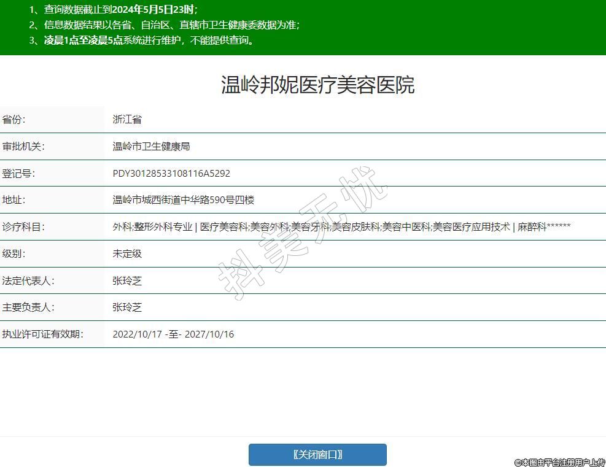Click 张玲芝 in the 法定代表人 row
606x467 pixels.
[127, 281]
